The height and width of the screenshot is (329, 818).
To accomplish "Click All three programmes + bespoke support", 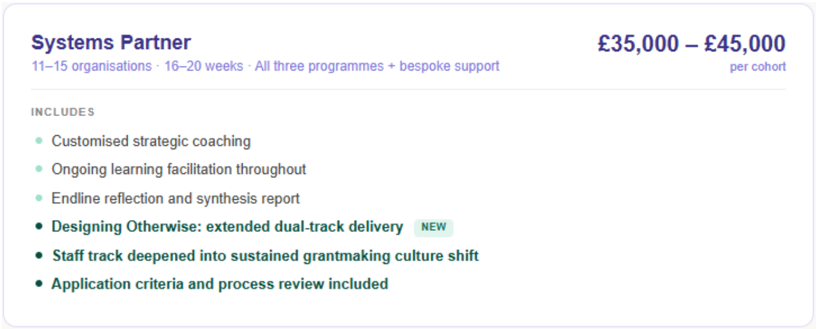I will [377, 66].
